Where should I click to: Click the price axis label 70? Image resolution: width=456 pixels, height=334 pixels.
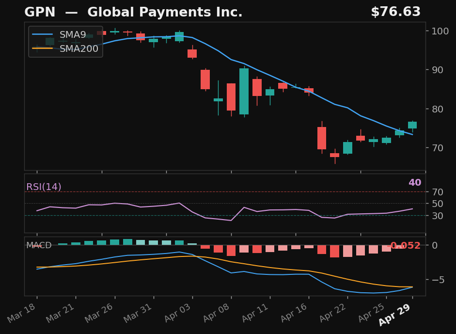click(x=438, y=148)
